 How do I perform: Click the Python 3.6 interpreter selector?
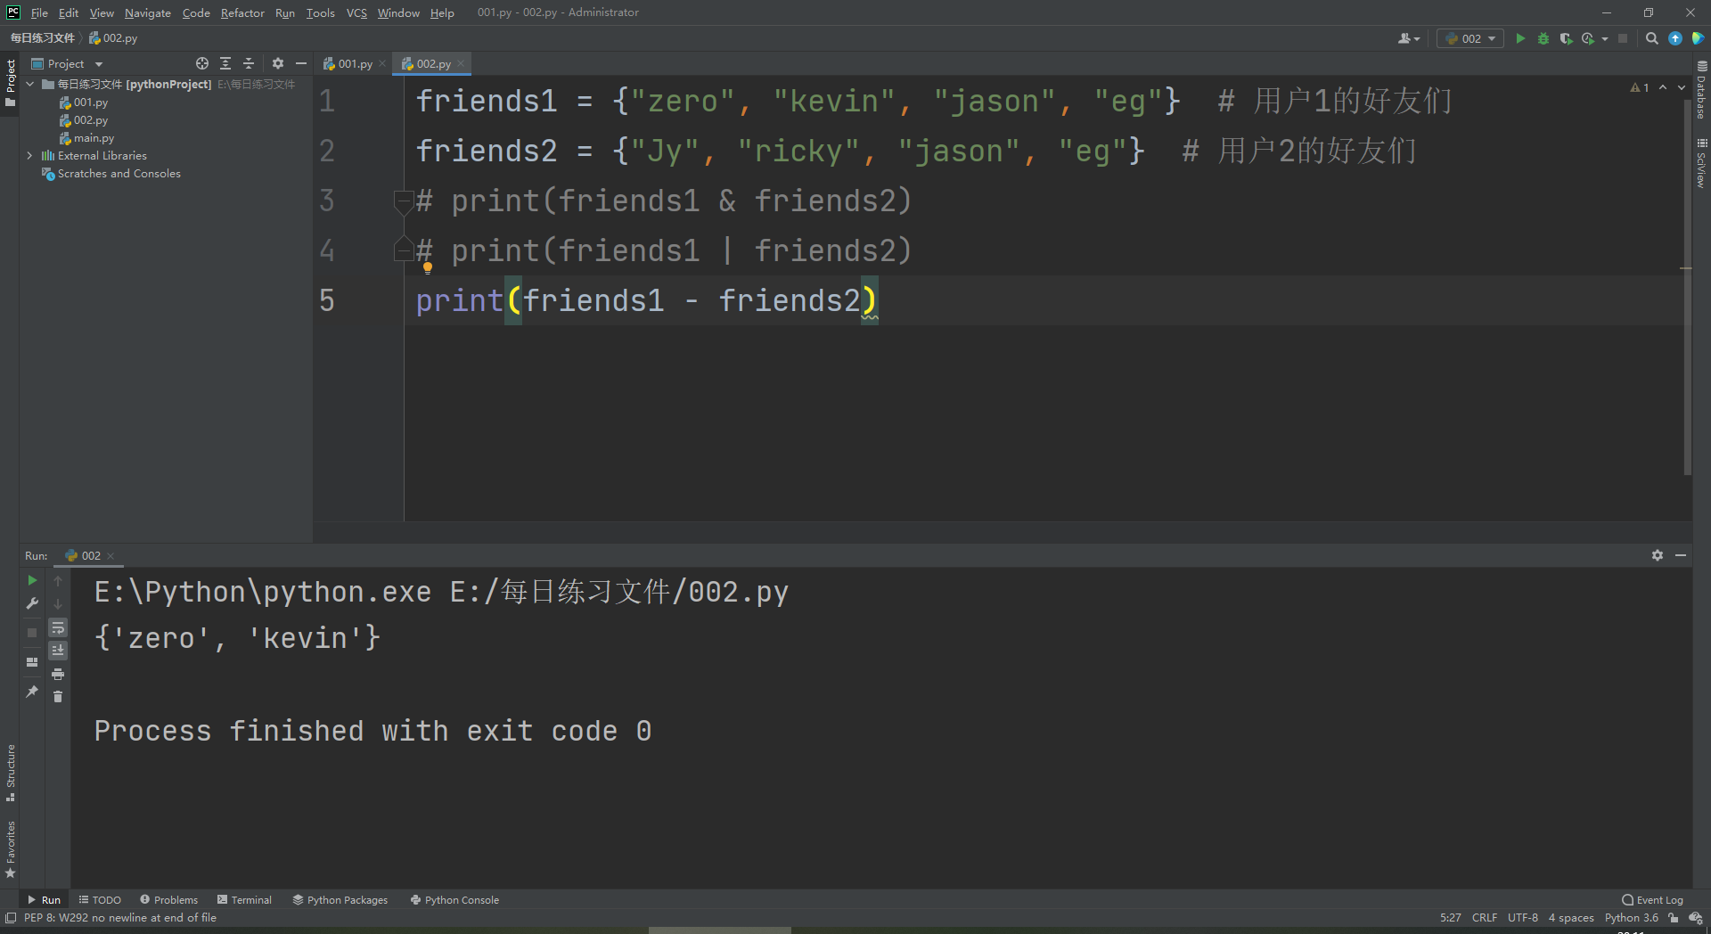click(x=1632, y=918)
